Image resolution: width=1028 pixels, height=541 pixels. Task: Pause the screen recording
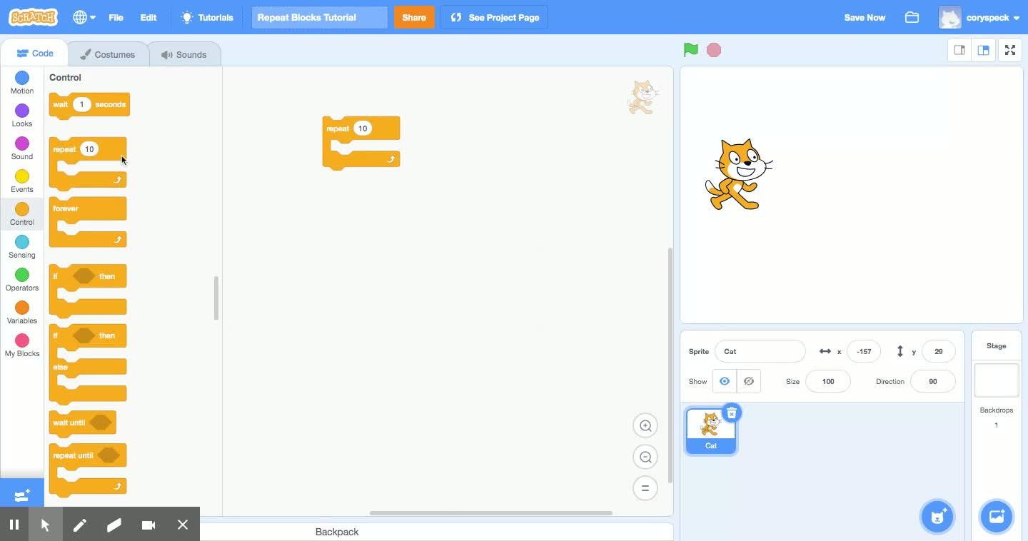pos(14,525)
